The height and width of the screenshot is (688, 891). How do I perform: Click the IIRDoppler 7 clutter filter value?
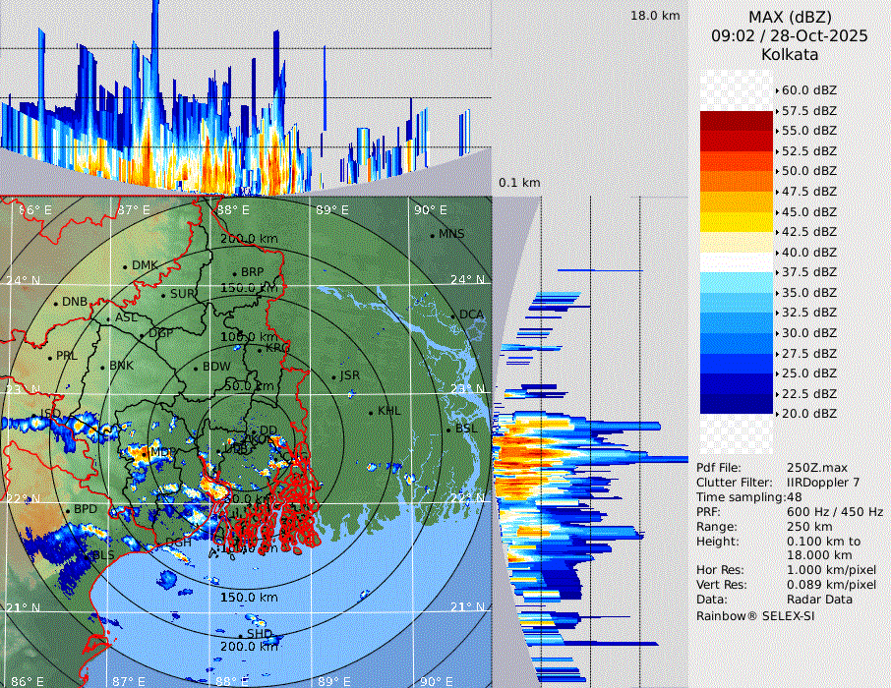(824, 483)
